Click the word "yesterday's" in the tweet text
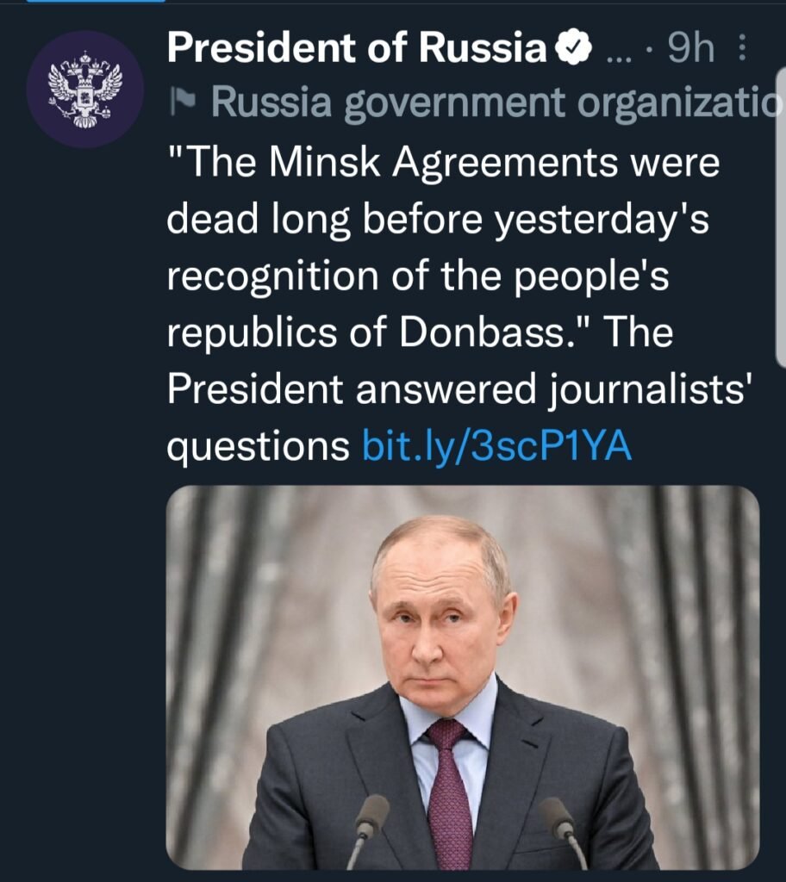The width and height of the screenshot is (786, 882). [600, 220]
